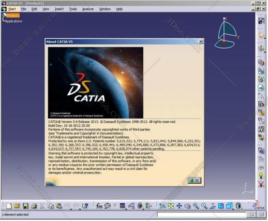Image resolution: width=268 pixels, height=221 pixels.
Task: Close the About CATIA V5 dialog
Action: click(201, 42)
